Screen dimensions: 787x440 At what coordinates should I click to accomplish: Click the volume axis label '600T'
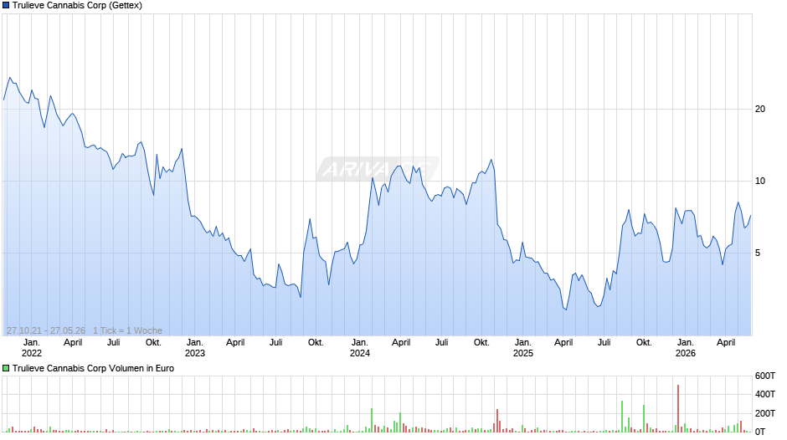pos(765,376)
